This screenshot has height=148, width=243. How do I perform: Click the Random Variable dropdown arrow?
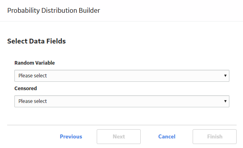225,76
